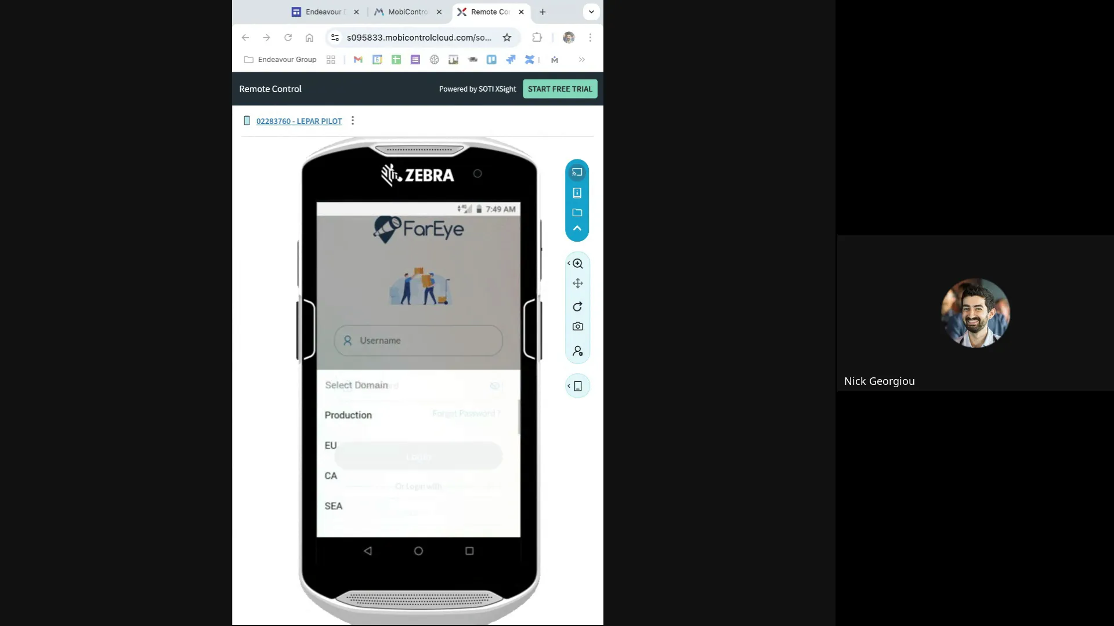Image resolution: width=1114 pixels, height=626 pixels.
Task: Select the move/pan arrows tool
Action: [x=578, y=283]
